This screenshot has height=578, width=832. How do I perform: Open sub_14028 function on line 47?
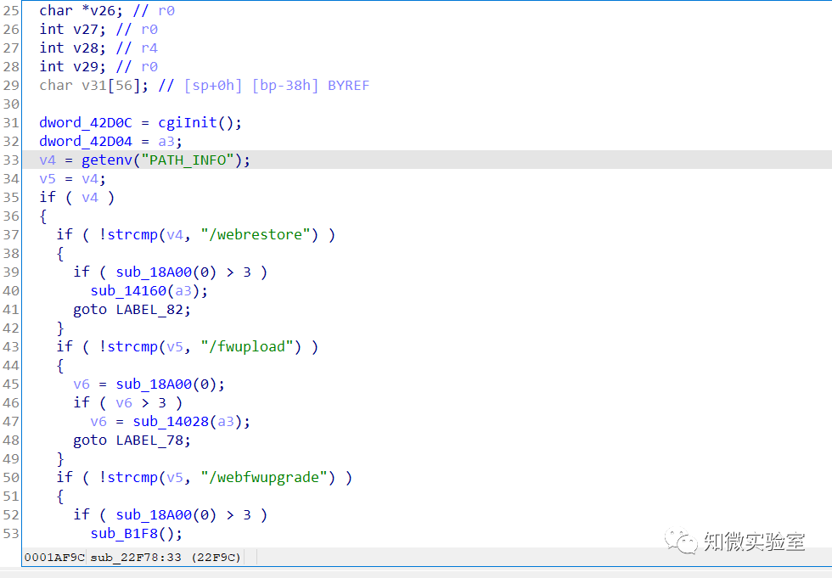click(171, 421)
